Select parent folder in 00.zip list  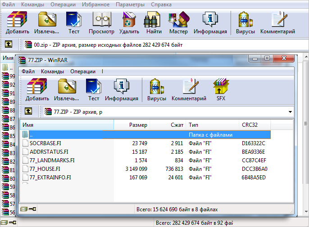pos(8,67)
